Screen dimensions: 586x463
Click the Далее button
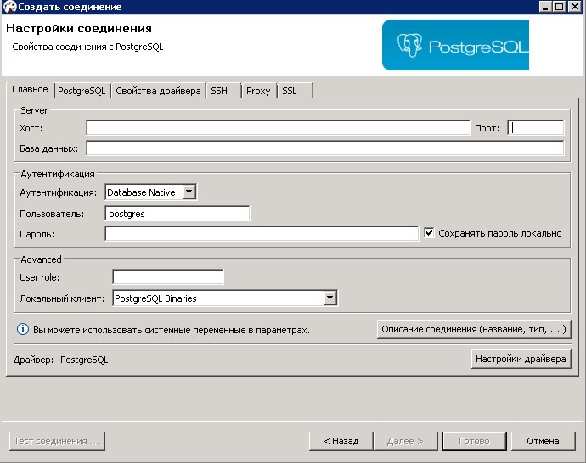405,441
